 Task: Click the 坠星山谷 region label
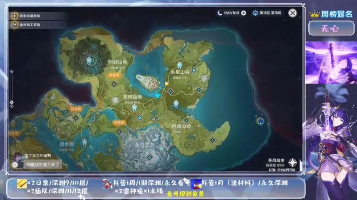(x=180, y=72)
